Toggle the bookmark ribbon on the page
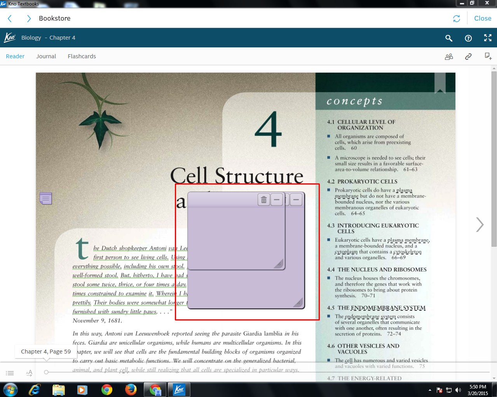Image resolution: width=497 pixels, height=397 pixels. pos(440,83)
